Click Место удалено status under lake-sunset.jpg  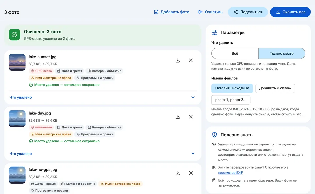[x=64, y=85]
